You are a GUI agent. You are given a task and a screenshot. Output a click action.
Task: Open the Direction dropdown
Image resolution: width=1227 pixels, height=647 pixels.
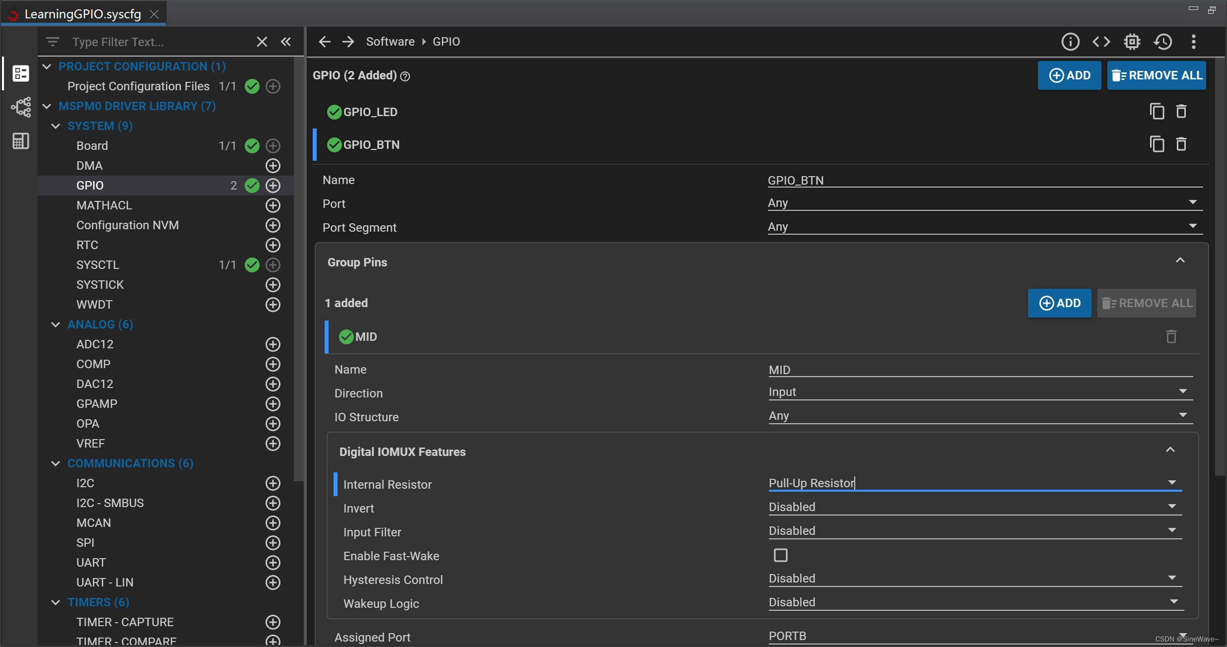(x=1183, y=391)
